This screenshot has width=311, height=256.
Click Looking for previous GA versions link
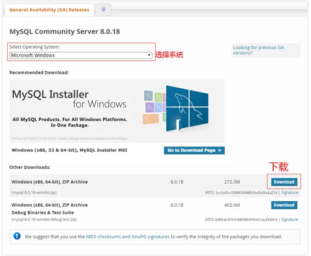tap(258, 50)
